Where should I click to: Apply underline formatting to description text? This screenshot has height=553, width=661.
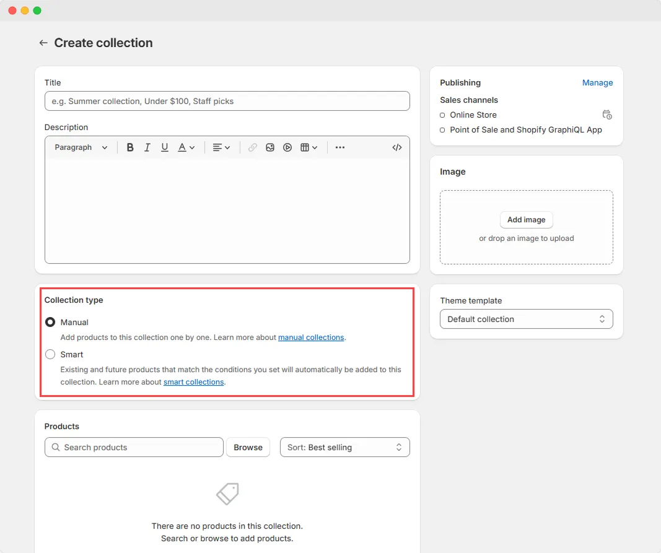(x=165, y=147)
